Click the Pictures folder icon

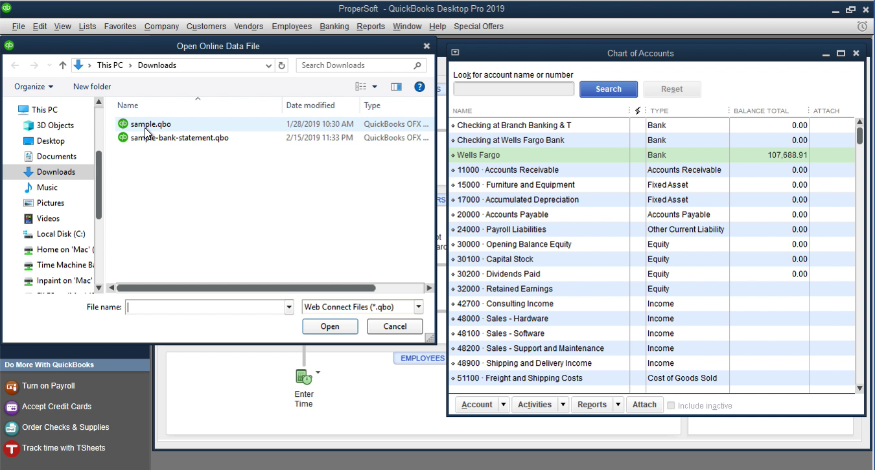29,203
